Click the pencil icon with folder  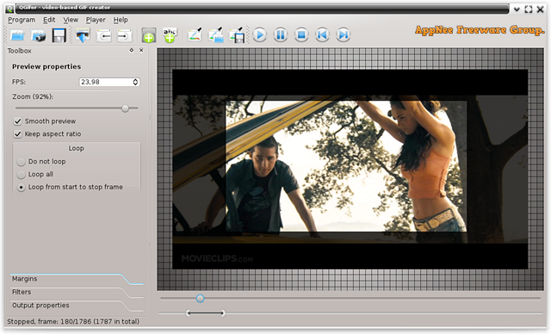pyautogui.click(x=216, y=35)
